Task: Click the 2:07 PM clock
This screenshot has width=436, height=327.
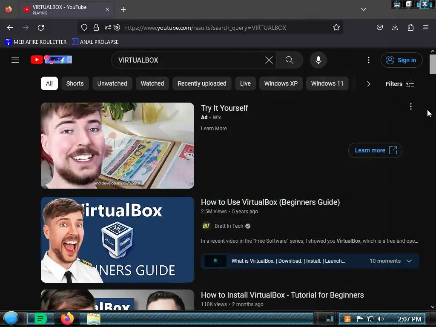Action: click(410, 319)
